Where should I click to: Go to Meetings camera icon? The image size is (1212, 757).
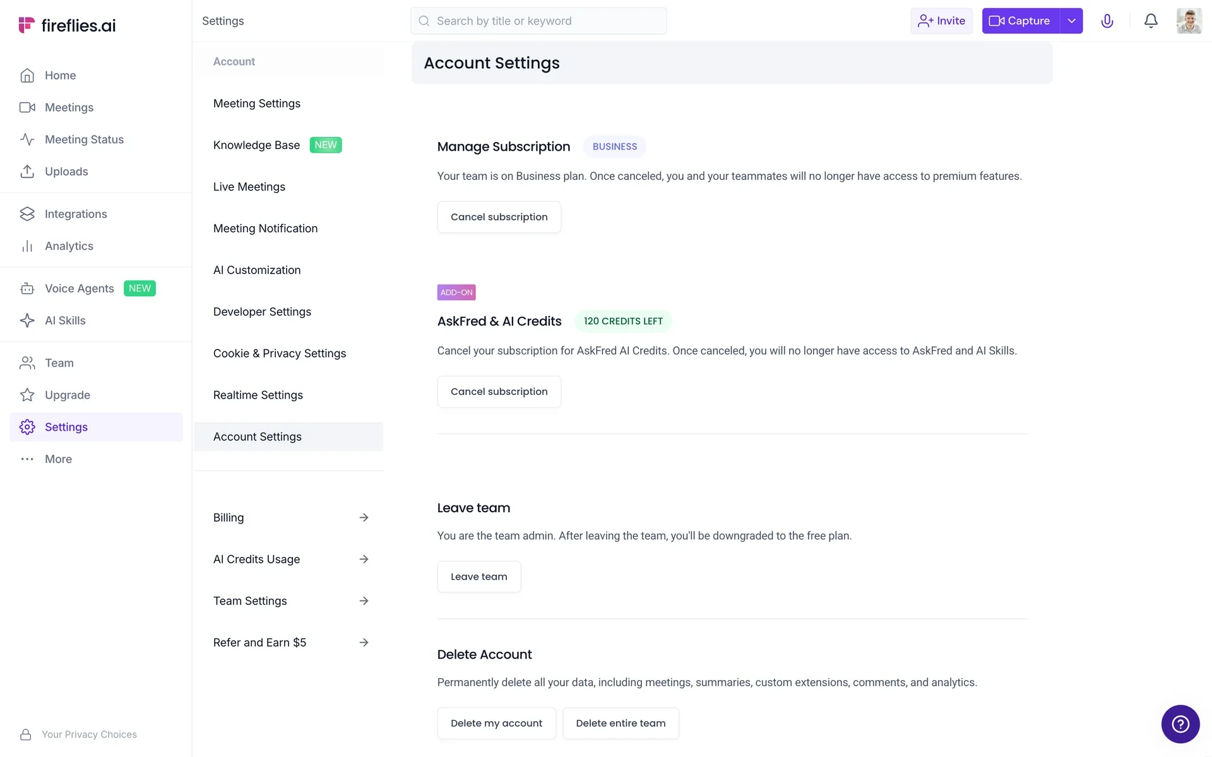[x=27, y=107]
